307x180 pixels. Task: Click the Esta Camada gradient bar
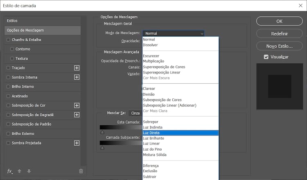[121, 127]
